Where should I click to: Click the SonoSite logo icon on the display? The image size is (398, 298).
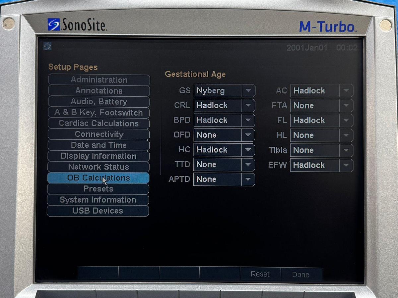[x=46, y=46]
